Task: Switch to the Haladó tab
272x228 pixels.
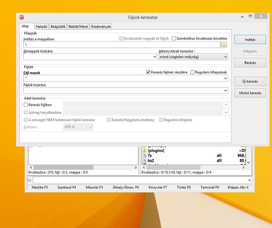Action: click(42, 27)
